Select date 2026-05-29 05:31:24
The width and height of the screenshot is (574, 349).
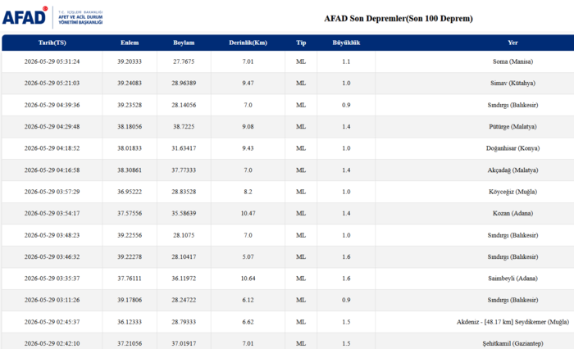click(52, 61)
